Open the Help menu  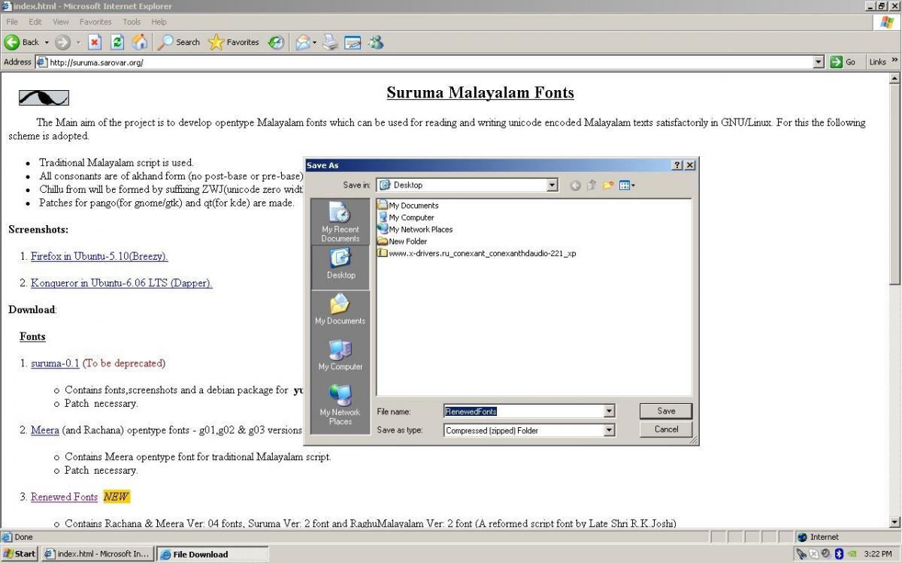pyautogui.click(x=159, y=22)
